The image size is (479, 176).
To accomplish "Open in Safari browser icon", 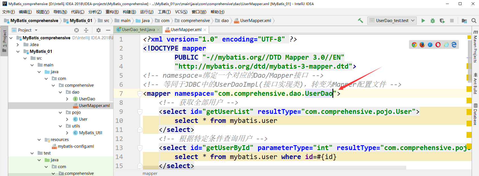I will 430,45.
